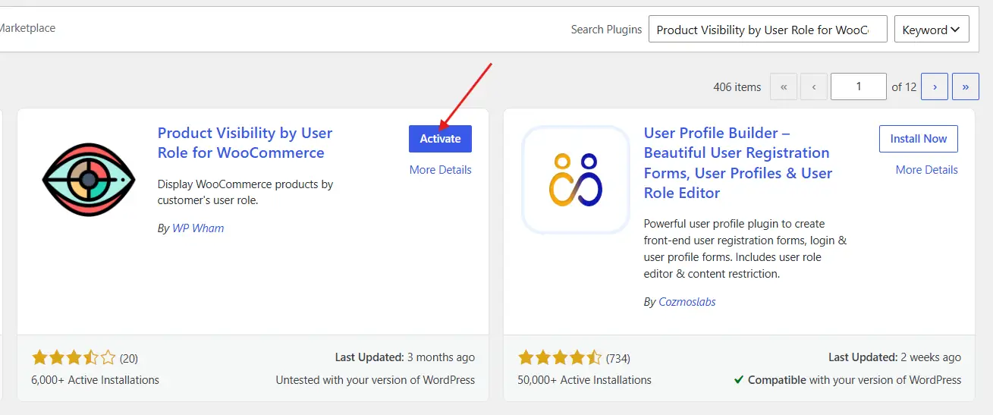
Task: Click the User Profile Builder plugin logo
Action: click(576, 180)
